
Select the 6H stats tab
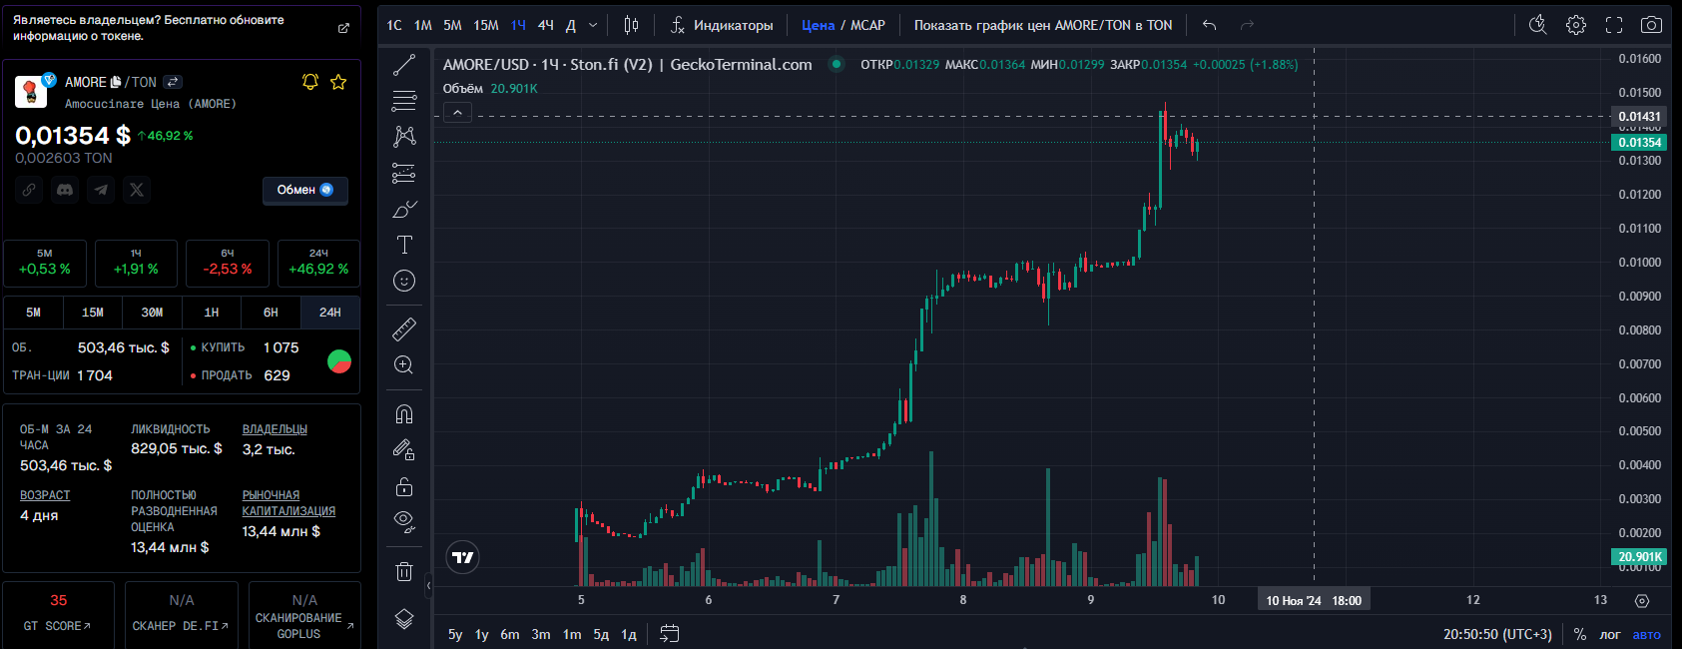coord(271,313)
